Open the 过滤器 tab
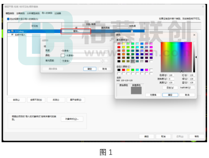The height and width of the screenshot is (158, 209). (x=58, y=13)
